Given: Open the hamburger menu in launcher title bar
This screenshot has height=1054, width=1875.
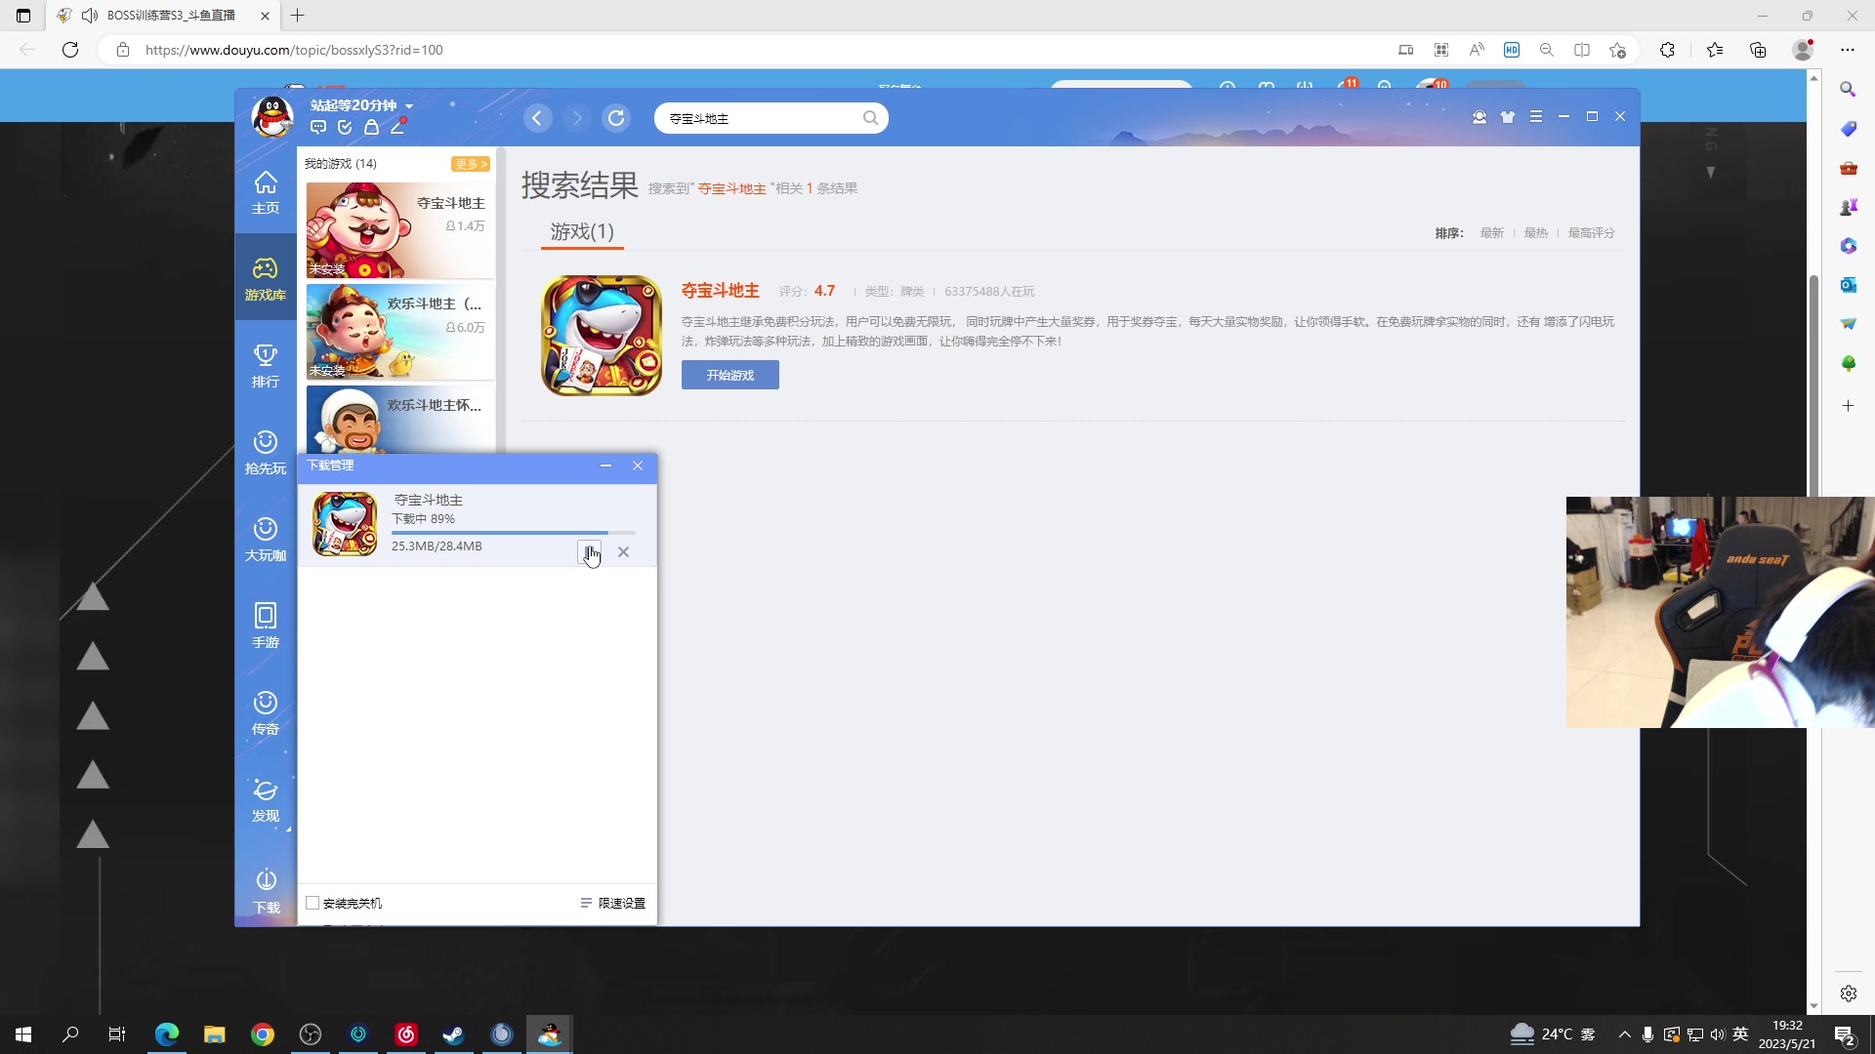Looking at the screenshot, I should pos(1536,116).
